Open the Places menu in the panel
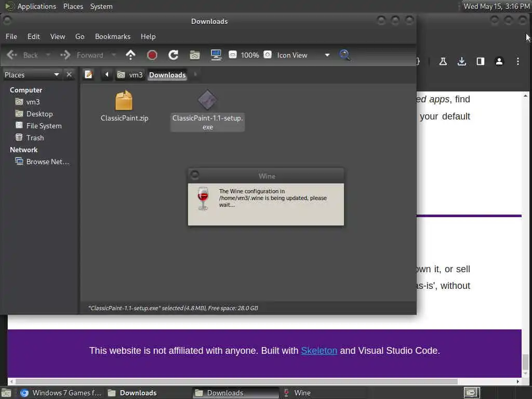 coord(73,6)
